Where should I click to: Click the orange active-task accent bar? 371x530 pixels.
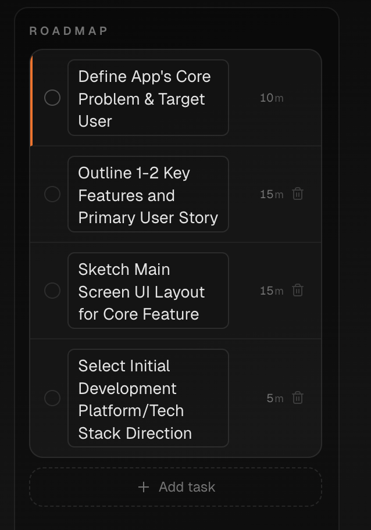pos(31,100)
